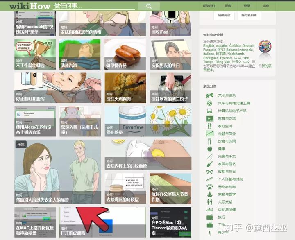
Task: Open the 洗蒸汽浴 article card
Action: [x=80, y=54]
